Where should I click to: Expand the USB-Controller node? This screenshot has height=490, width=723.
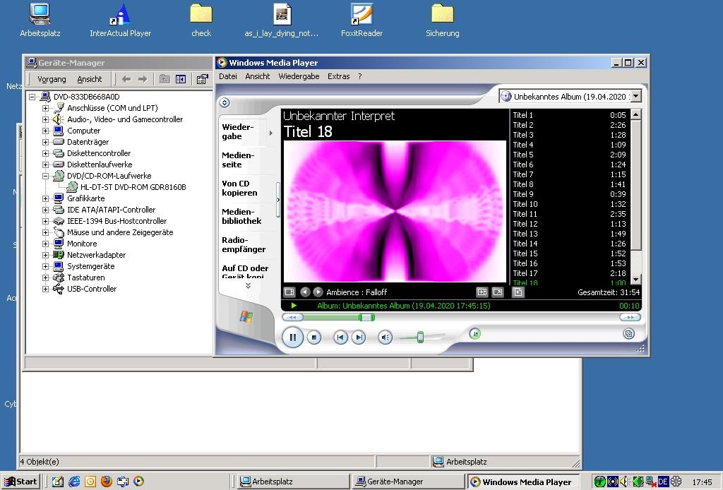pos(45,289)
